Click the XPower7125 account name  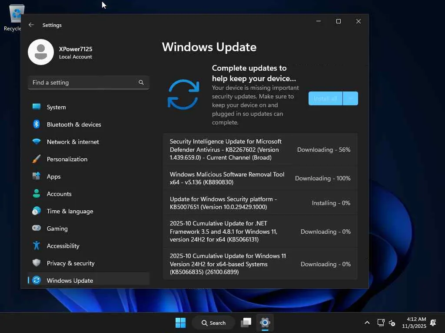click(76, 49)
